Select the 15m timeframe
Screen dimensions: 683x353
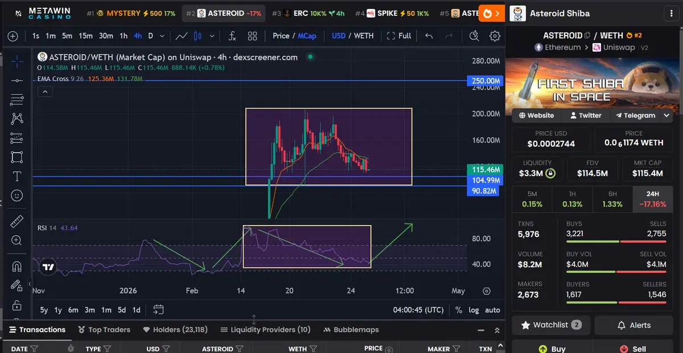[85, 36]
